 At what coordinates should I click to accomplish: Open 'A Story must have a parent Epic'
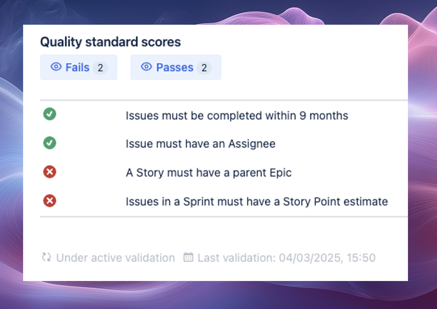(x=209, y=173)
